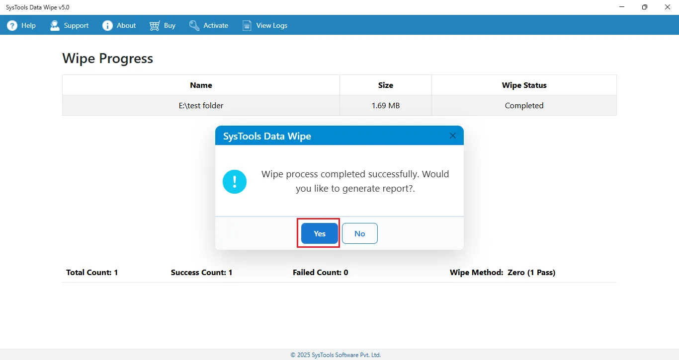Click the SysTools Data Wipe dialog title
679x360 pixels.
click(267, 136)
